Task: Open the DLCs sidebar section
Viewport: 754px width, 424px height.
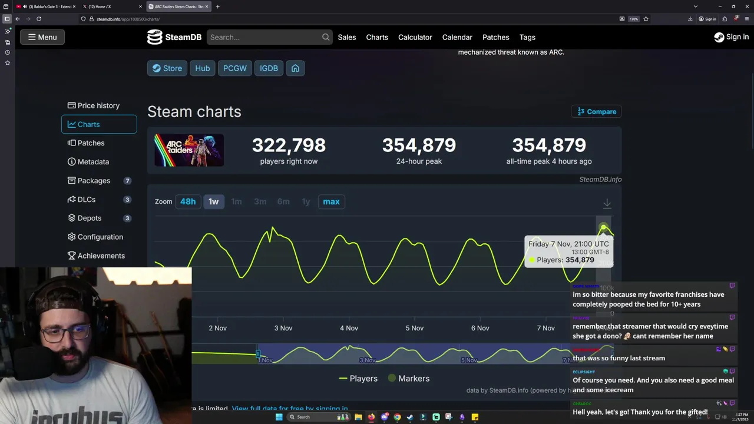Action: [99, 200]
